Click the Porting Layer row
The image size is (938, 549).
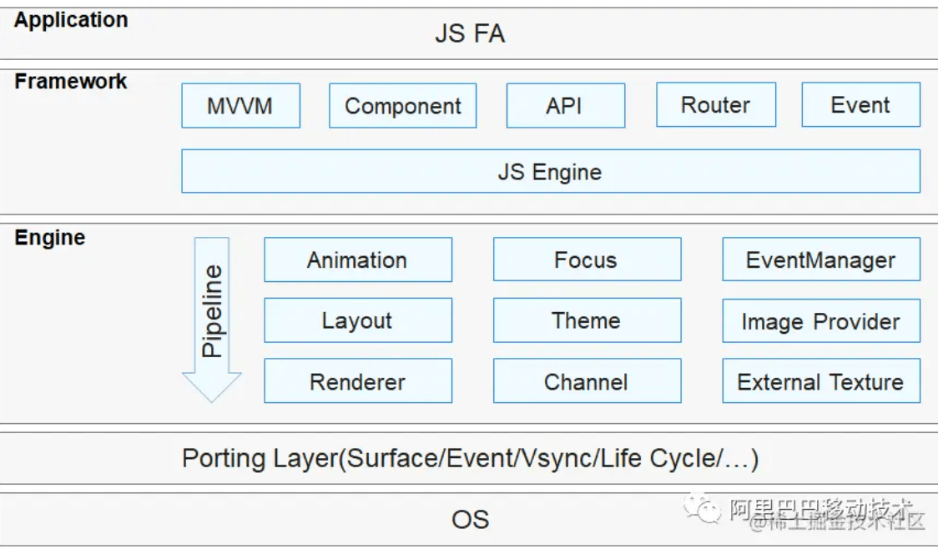(x=469, y=458)
